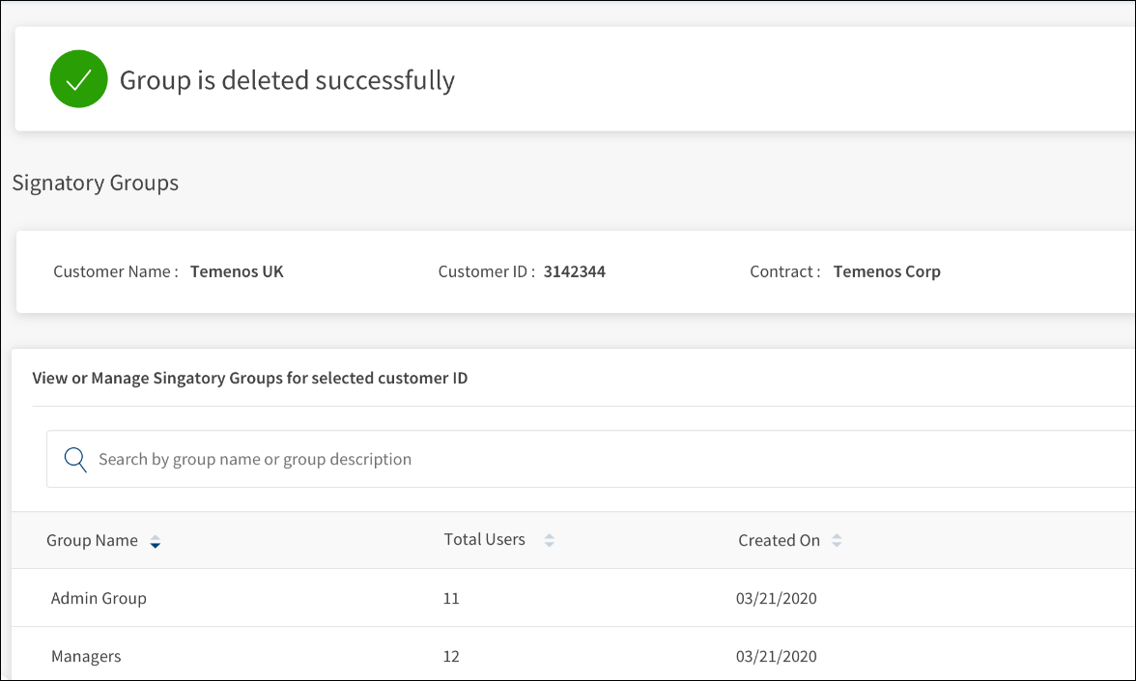This screenshot has width=1136, height=681.
Task: Select the customer name Temenos UK
Action: click(x=237, y=271)
